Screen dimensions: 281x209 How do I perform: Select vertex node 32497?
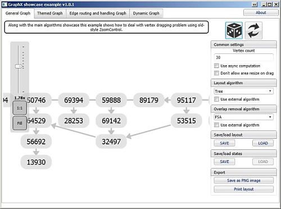(x=111, y=142)
